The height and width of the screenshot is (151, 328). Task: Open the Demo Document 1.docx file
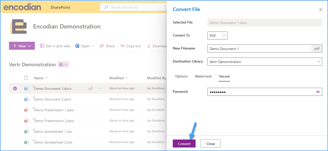53,88
